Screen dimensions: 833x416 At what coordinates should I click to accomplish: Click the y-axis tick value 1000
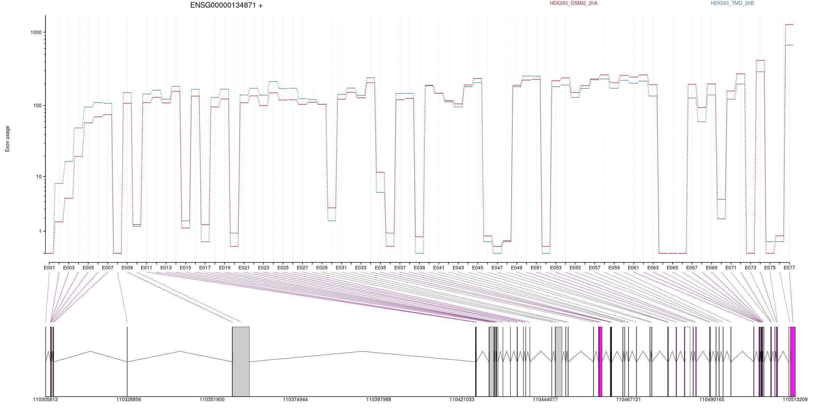[36, 32]
